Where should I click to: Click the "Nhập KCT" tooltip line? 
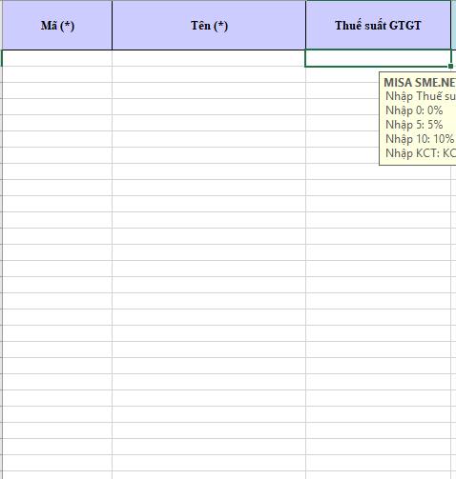[x=421, y=153]
